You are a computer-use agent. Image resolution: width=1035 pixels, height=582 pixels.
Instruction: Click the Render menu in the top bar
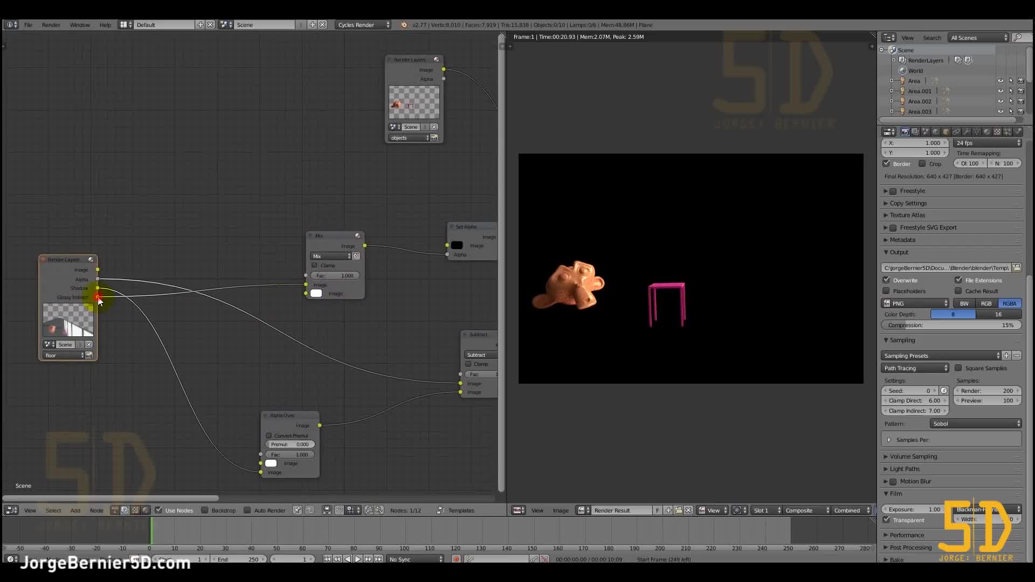click(x=51, y=25)
